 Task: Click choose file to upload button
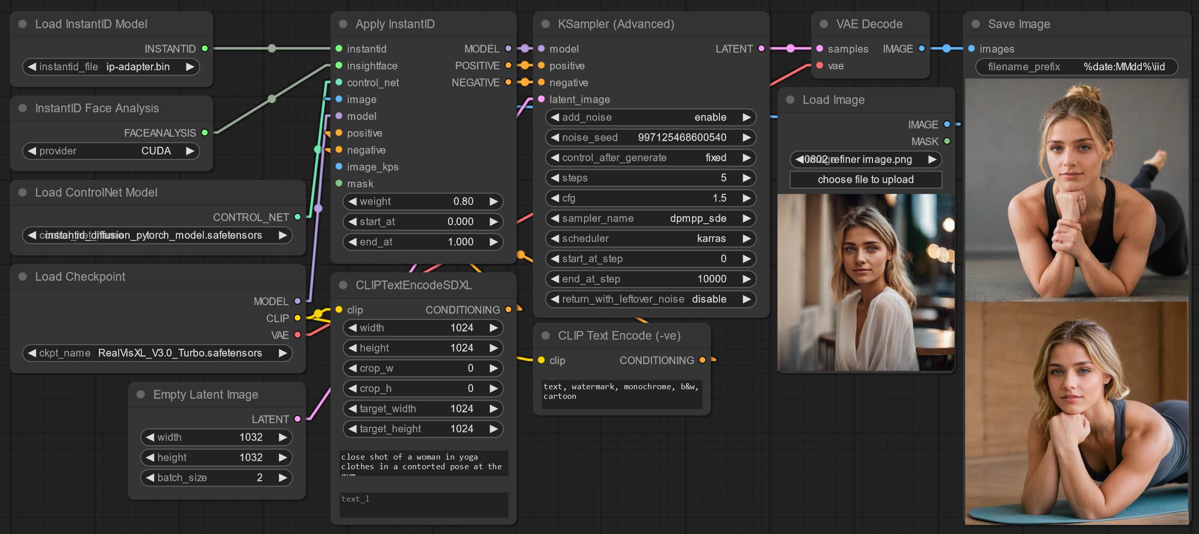tap(866, 180)
